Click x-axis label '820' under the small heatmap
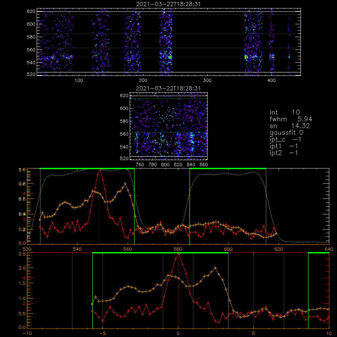This screenshot has height=337, width=337. pyautogui.click(x=178, y=165)
